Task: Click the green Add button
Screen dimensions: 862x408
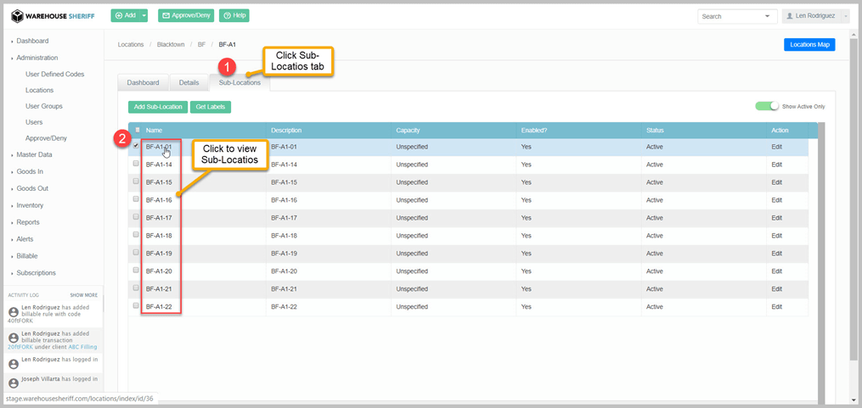Action: 124,16
